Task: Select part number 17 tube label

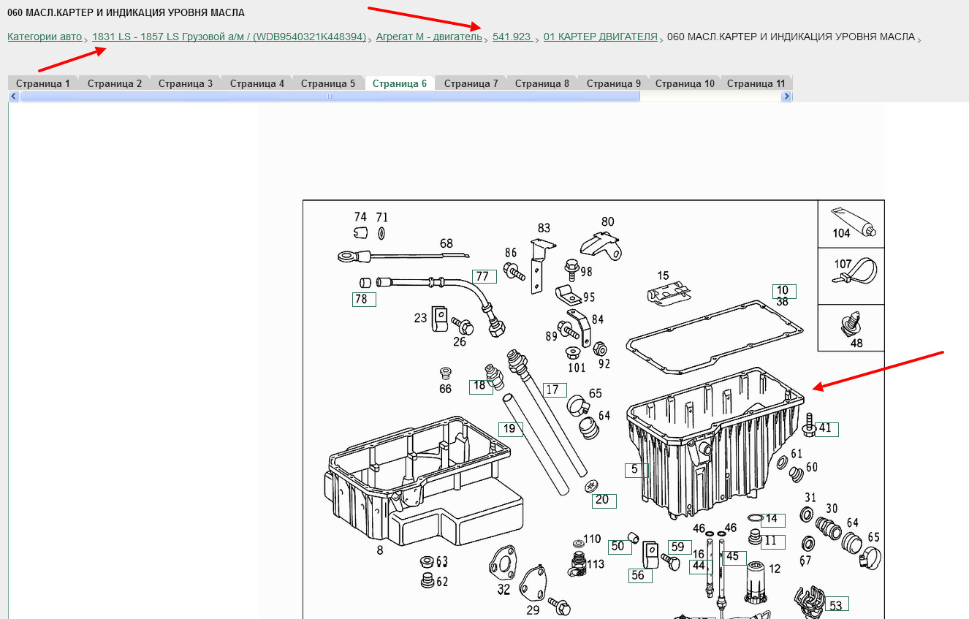Action: coord(553,390)
